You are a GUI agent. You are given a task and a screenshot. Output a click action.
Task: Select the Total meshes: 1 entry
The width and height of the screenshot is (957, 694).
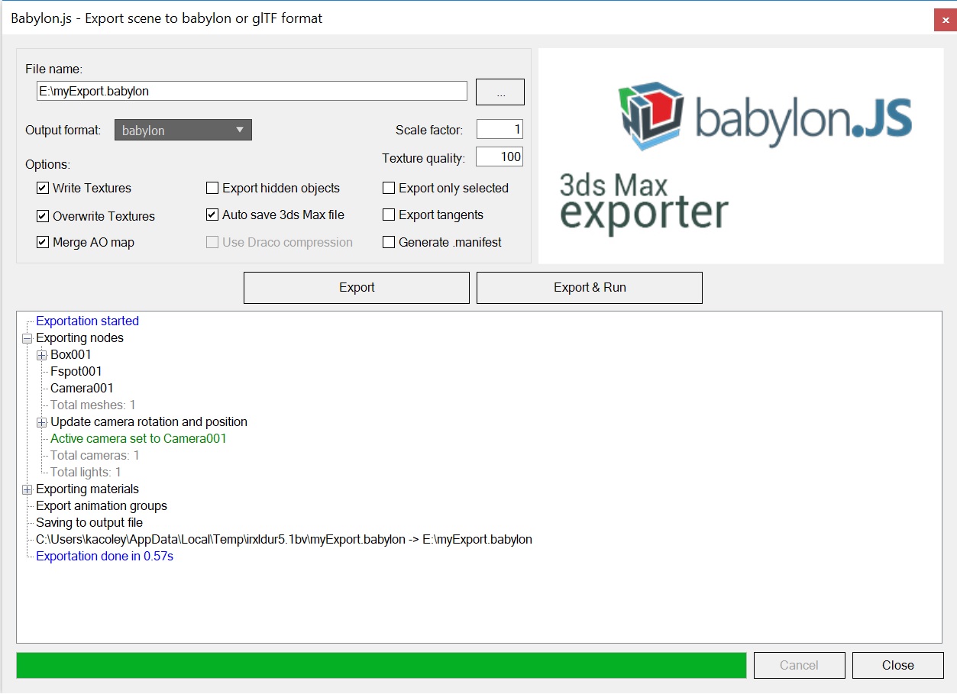(92, 405)
